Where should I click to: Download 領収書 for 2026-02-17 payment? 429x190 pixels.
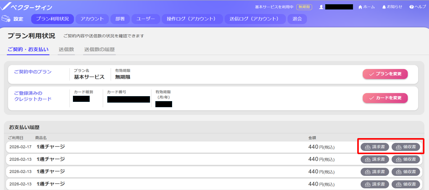(406, 147)
